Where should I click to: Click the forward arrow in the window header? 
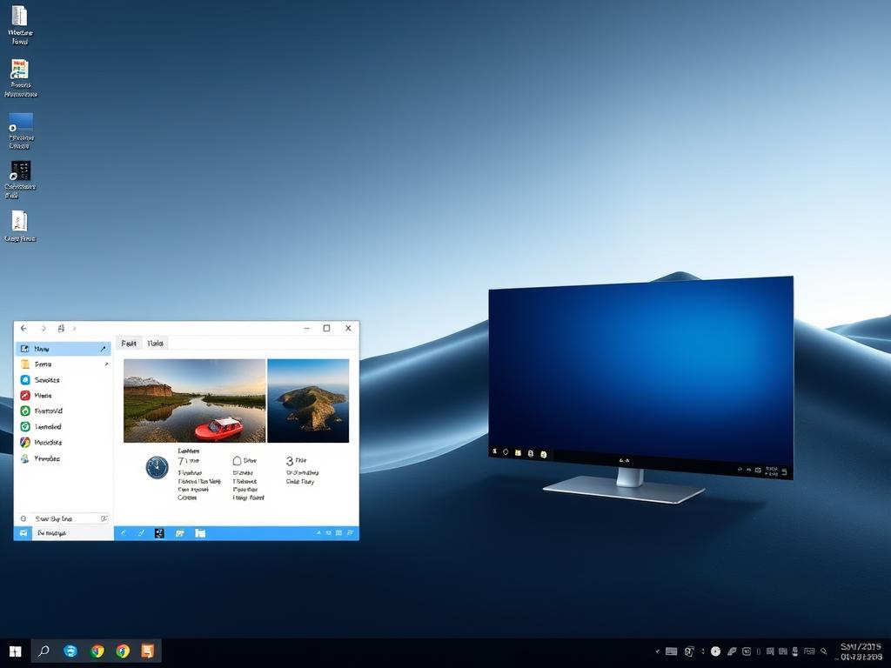44,328
